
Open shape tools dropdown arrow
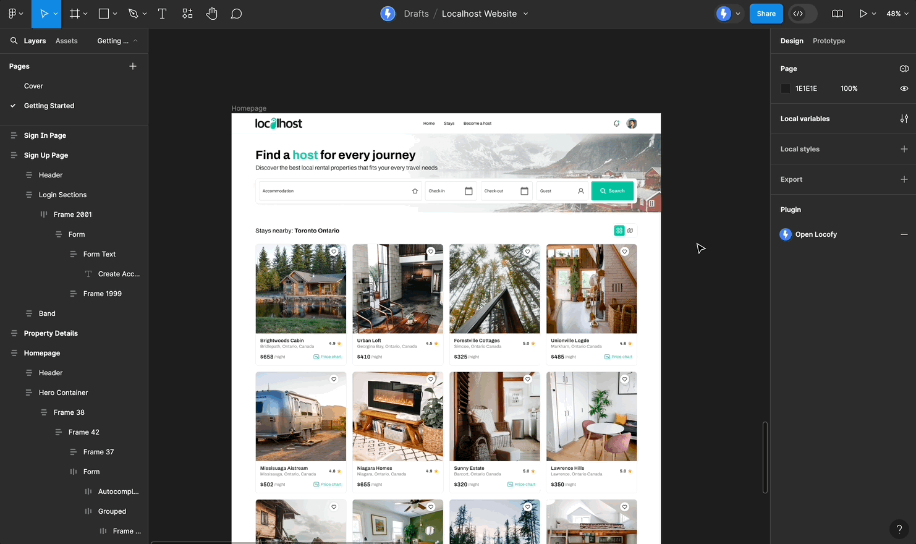pyautogui.click(x=115, y=14)
